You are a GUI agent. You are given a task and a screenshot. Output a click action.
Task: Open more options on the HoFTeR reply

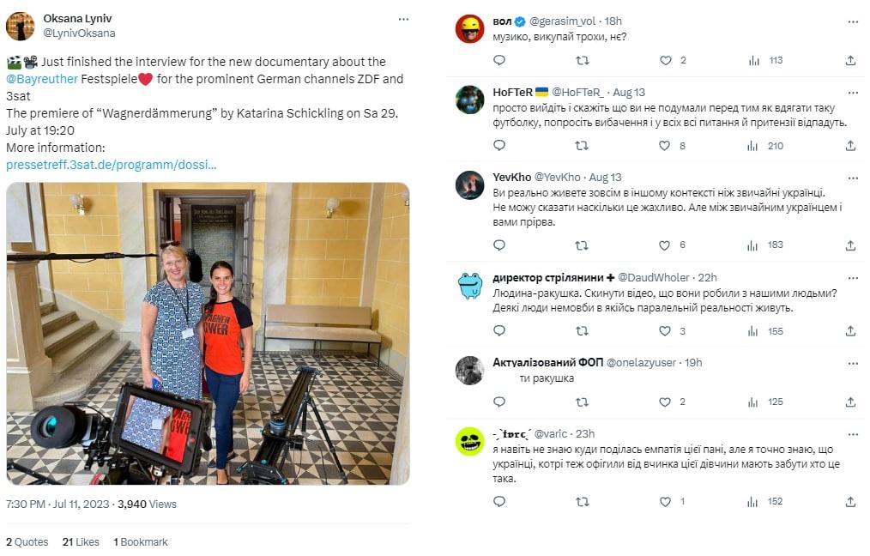tap(853, 93)
